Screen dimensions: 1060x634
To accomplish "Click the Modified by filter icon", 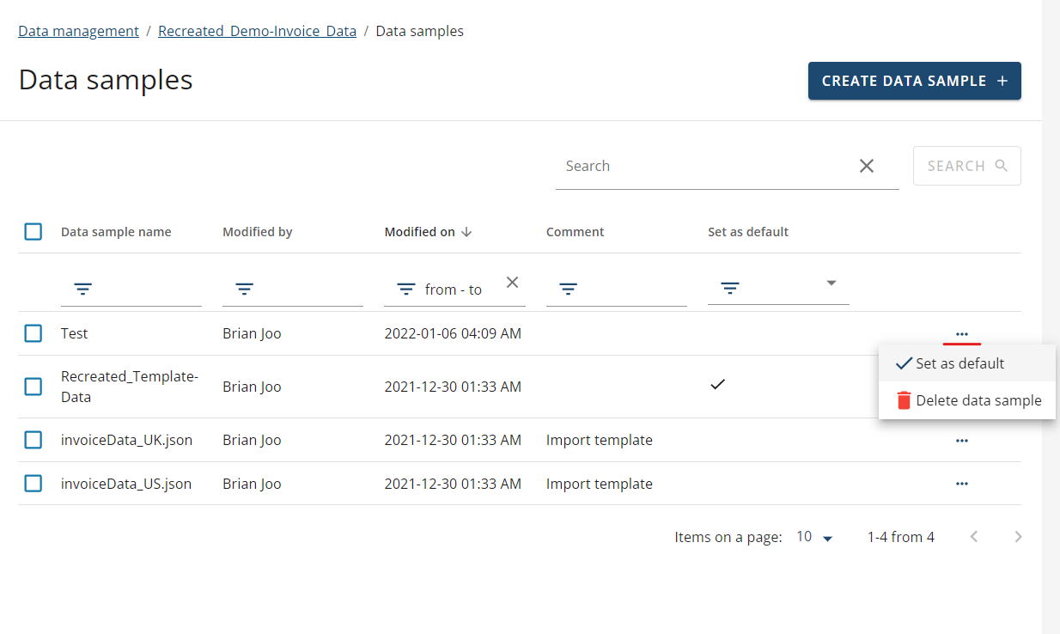I will point(244,290).
